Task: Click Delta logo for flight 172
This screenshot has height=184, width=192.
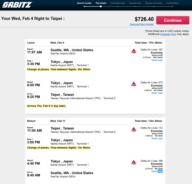Action: (134, 130)
